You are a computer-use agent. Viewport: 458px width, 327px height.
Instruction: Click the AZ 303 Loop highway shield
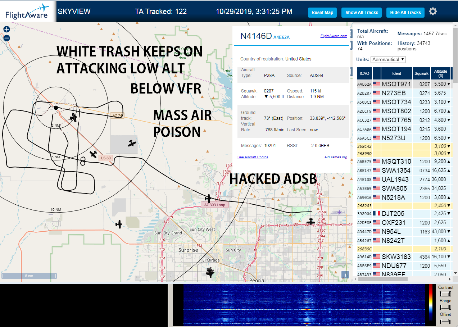coord(215,205)
